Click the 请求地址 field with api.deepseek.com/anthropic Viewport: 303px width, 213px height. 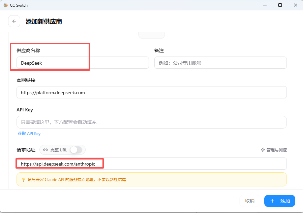click(x=152, y=164)
